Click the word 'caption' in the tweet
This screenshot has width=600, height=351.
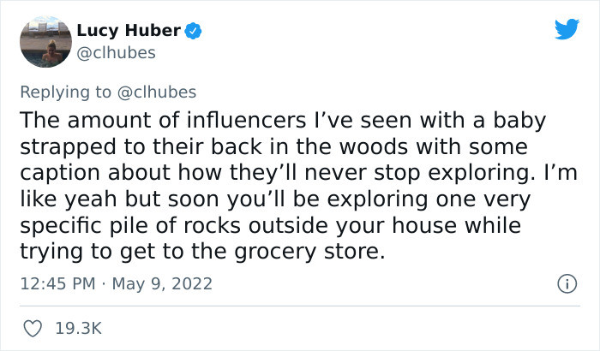(61, 174)
